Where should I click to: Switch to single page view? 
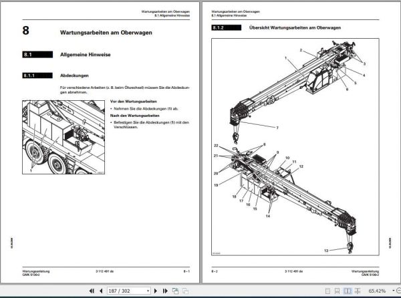[x=327, y=291]
